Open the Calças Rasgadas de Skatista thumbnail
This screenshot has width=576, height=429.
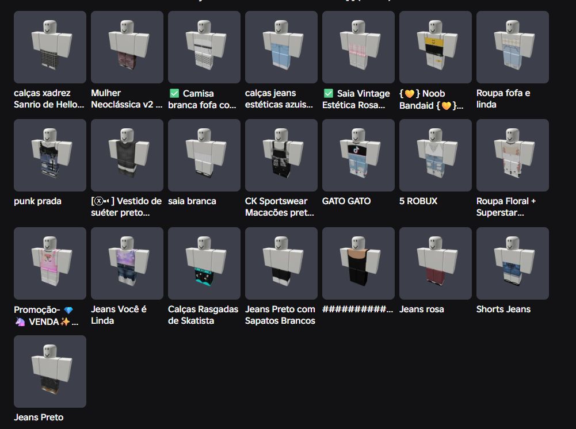coord(204,263)
